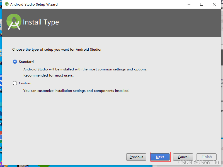
Task: Click the Android Studio logo in header
Action: [x=14, y=22]
